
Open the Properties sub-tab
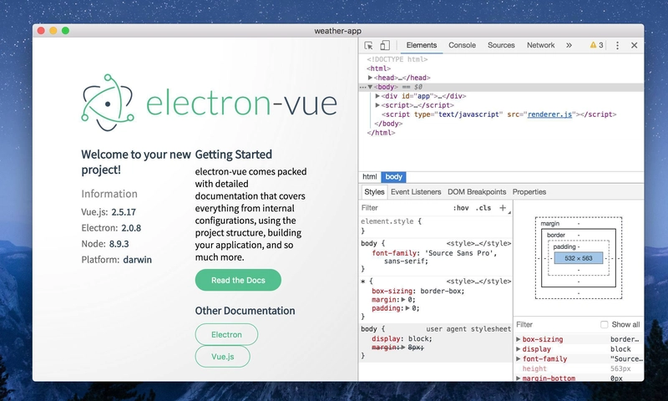coord(529,192)
